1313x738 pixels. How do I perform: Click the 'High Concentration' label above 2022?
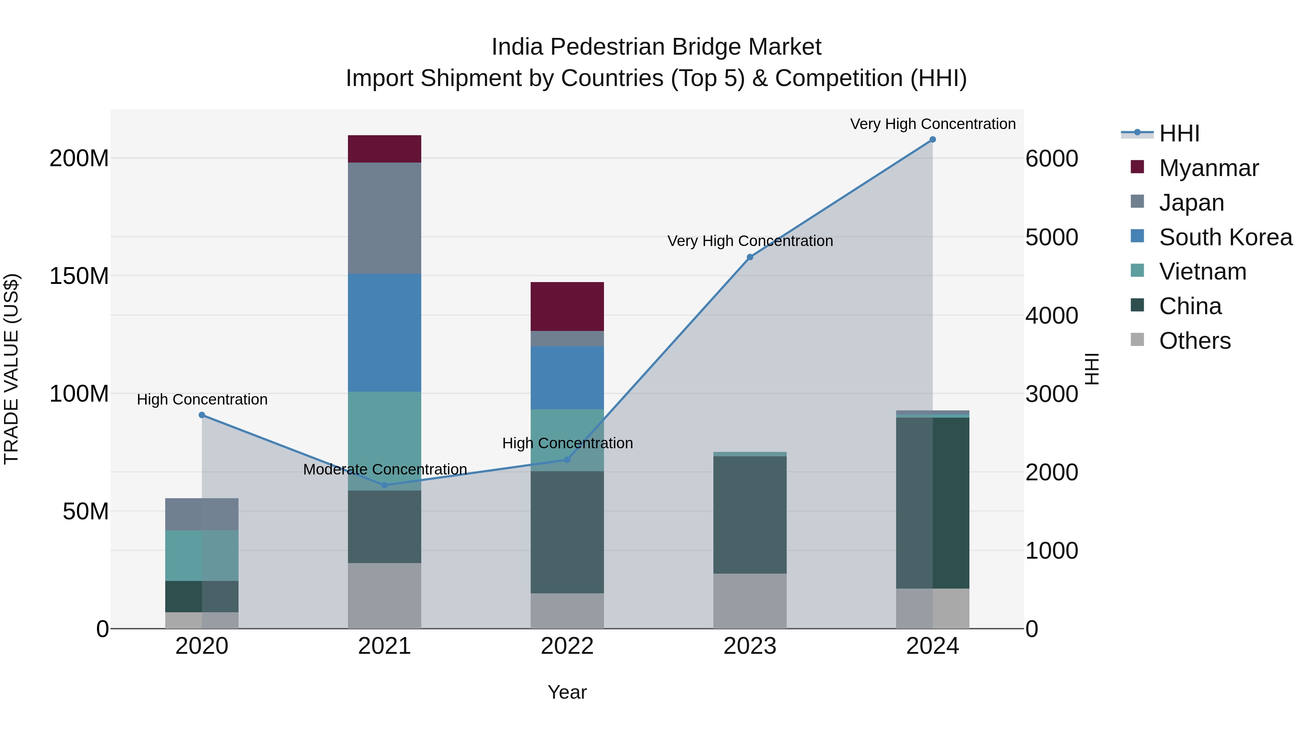[x=567, y=443]
